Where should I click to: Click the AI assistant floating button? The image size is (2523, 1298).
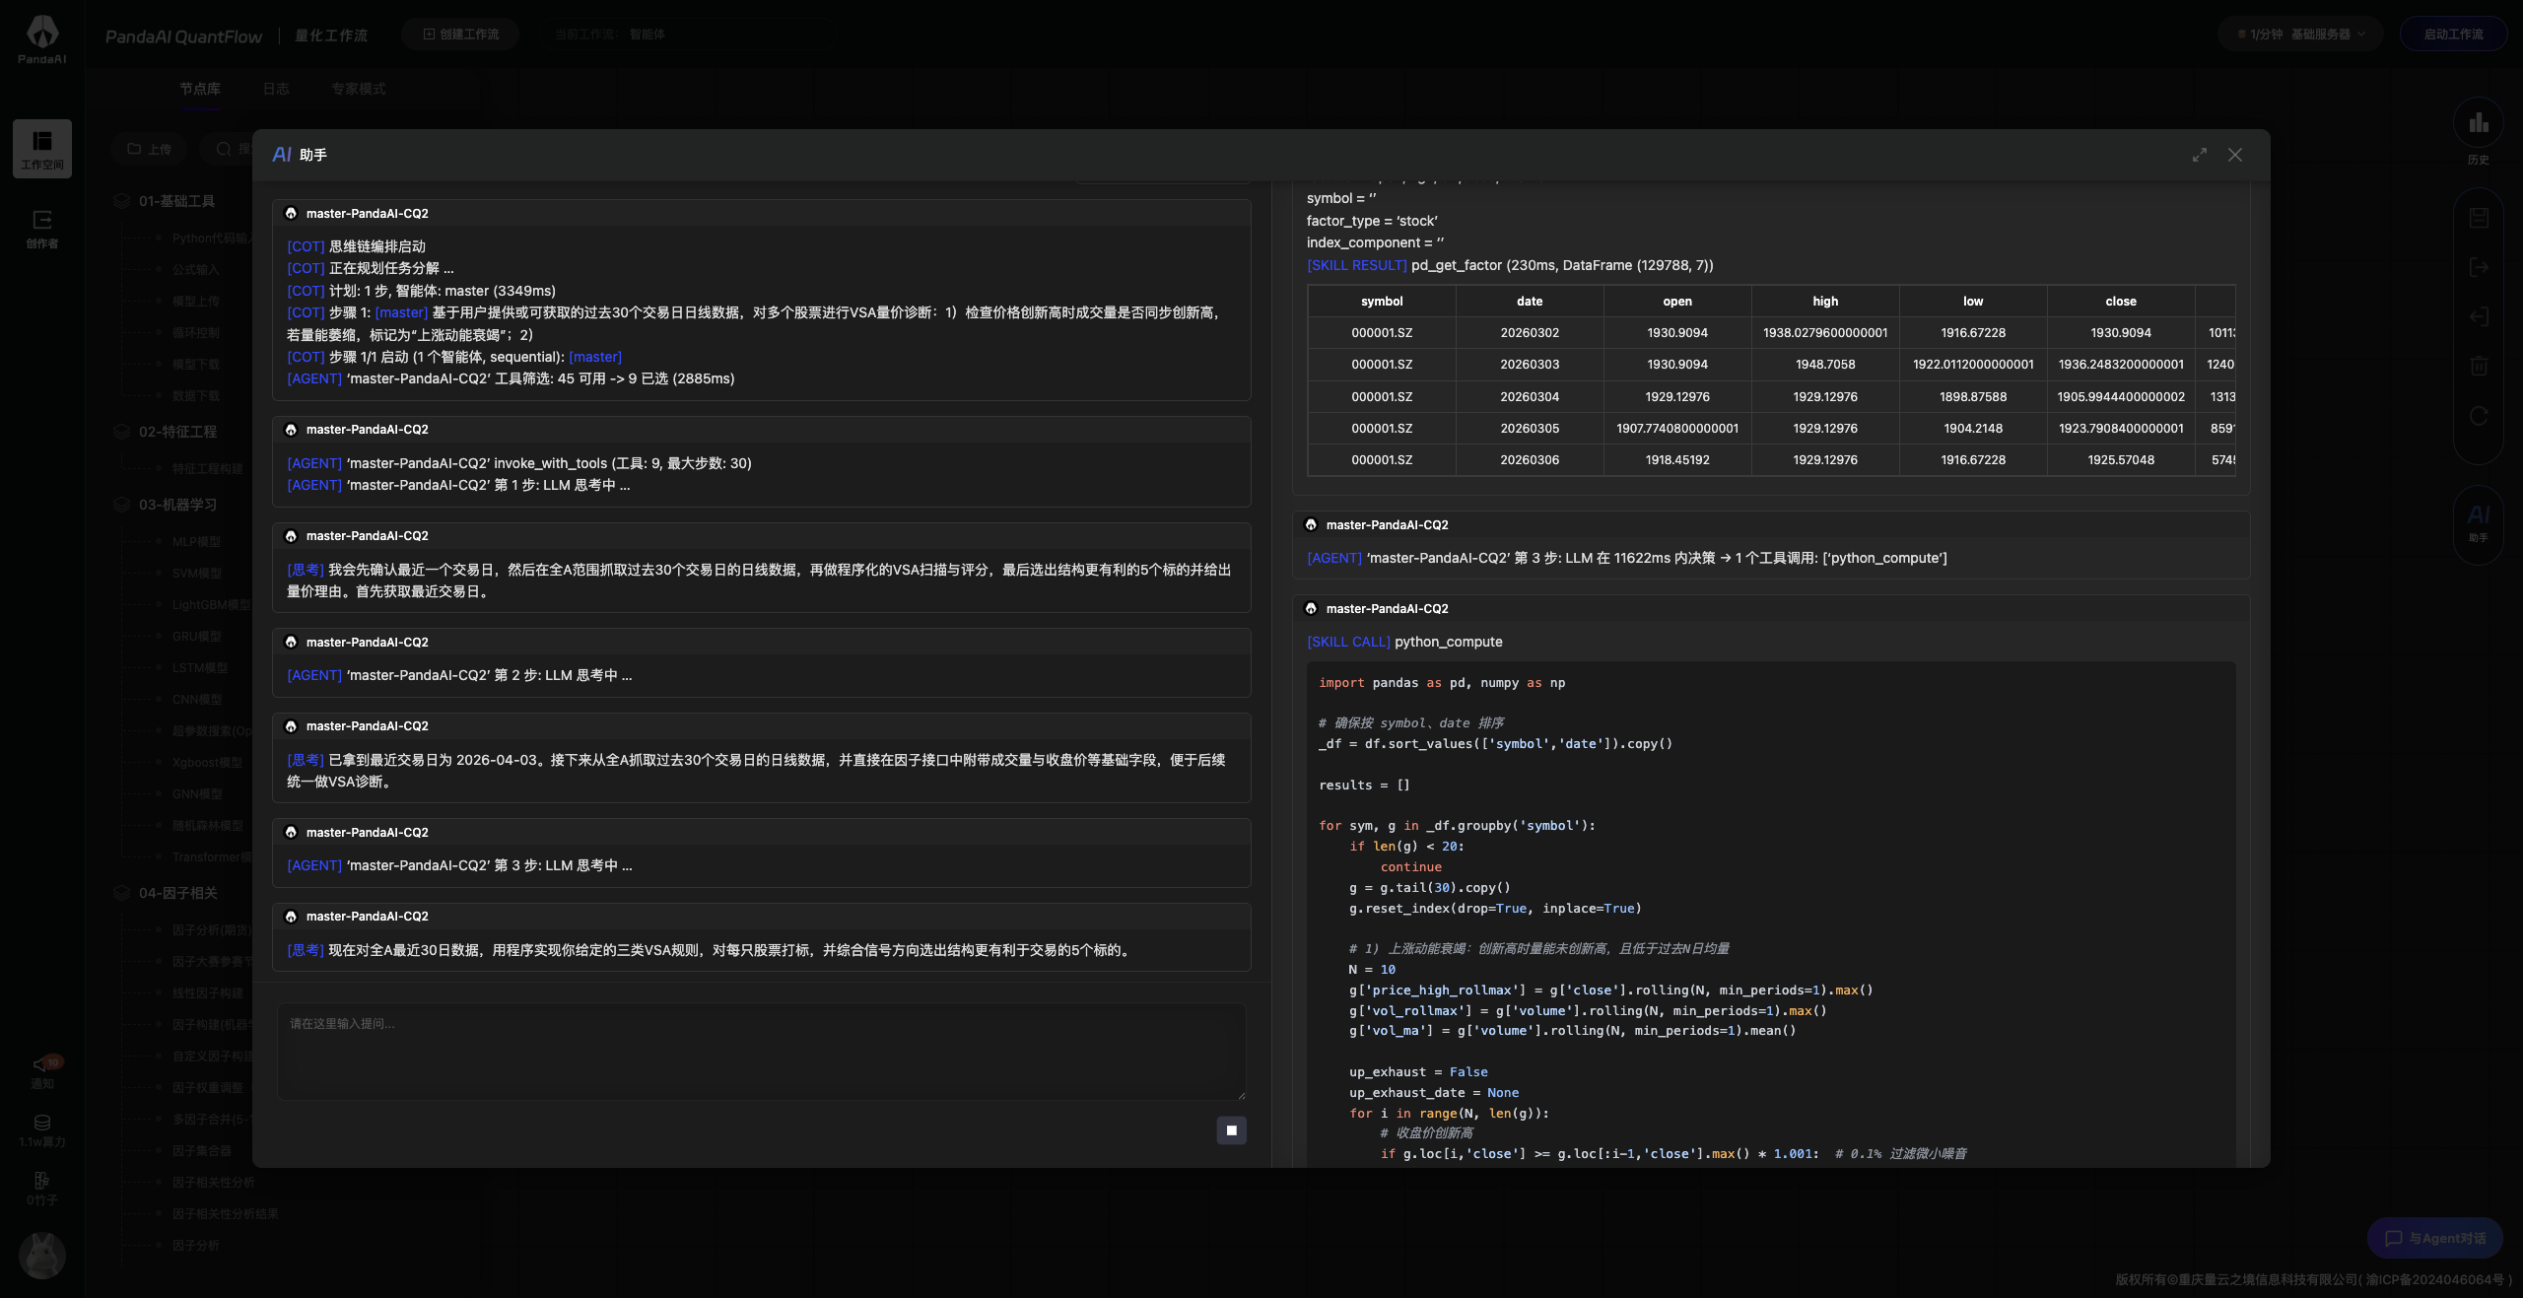[2478, 522]
